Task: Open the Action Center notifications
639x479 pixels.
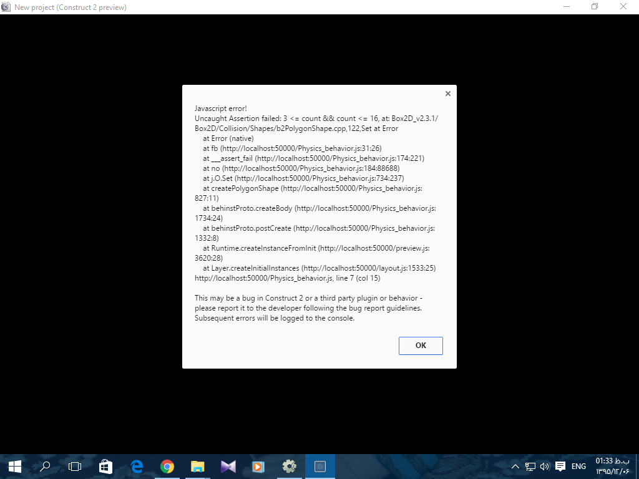Action: point(560,467)
